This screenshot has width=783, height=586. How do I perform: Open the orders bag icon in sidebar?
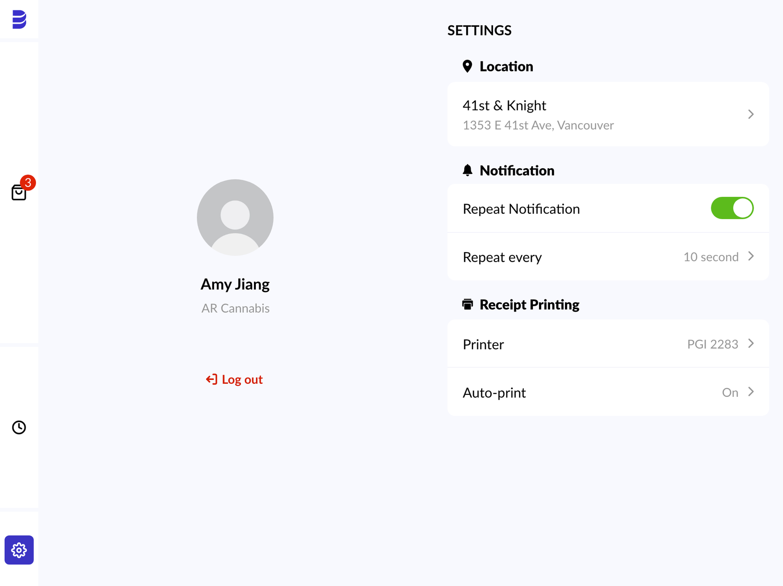click(x=19, y=193)
